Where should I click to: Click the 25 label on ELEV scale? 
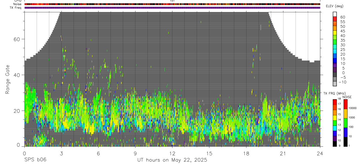(342, 49)
